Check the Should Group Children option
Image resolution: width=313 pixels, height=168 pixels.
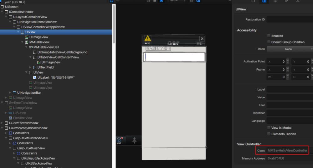[x=269, y=42]
